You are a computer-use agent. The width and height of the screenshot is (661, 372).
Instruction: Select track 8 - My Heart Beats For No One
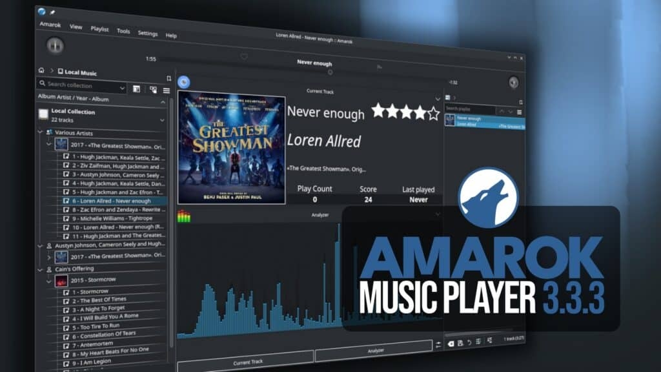(x=107, y=352)
